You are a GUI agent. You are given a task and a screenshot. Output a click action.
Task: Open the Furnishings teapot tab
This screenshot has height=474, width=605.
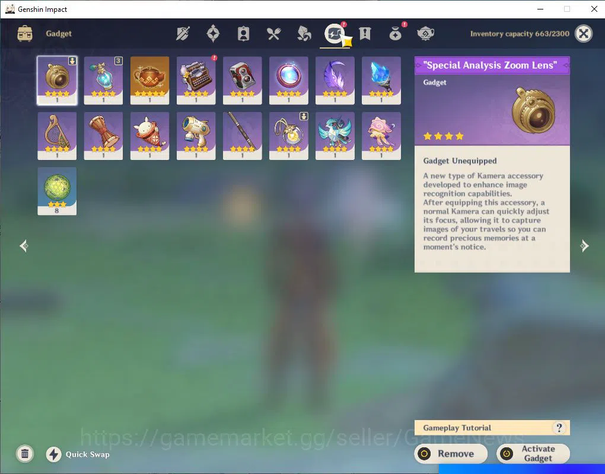point(426,34)
